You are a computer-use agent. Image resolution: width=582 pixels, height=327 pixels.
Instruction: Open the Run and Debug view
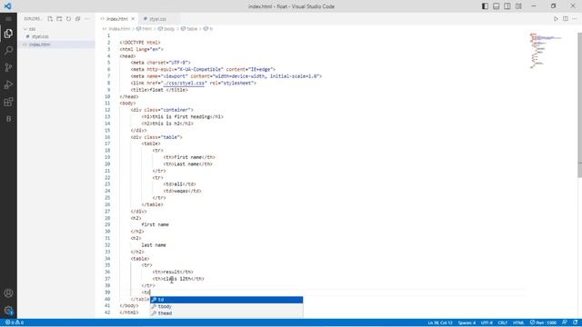coord(8,84)
